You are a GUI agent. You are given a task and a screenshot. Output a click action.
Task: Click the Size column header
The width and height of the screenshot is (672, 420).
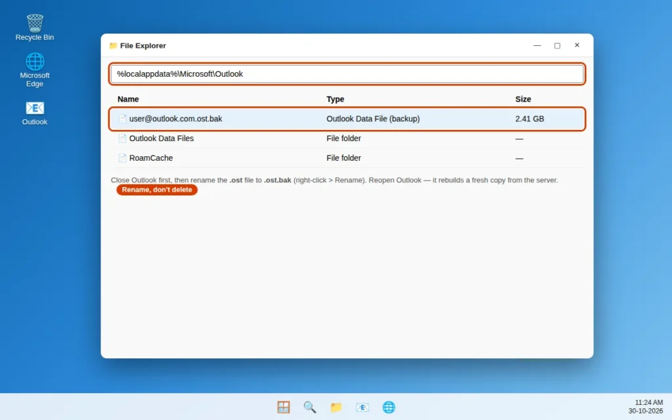coord(523,99)
